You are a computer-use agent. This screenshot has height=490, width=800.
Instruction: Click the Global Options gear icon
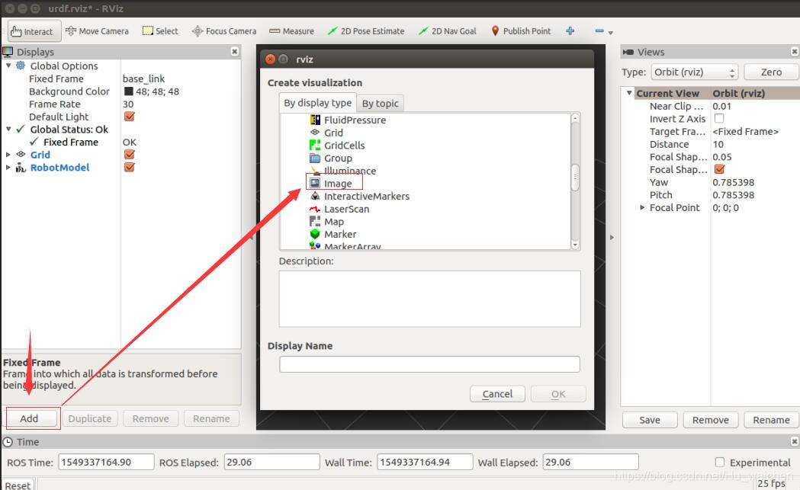click(x=21, y=66)
